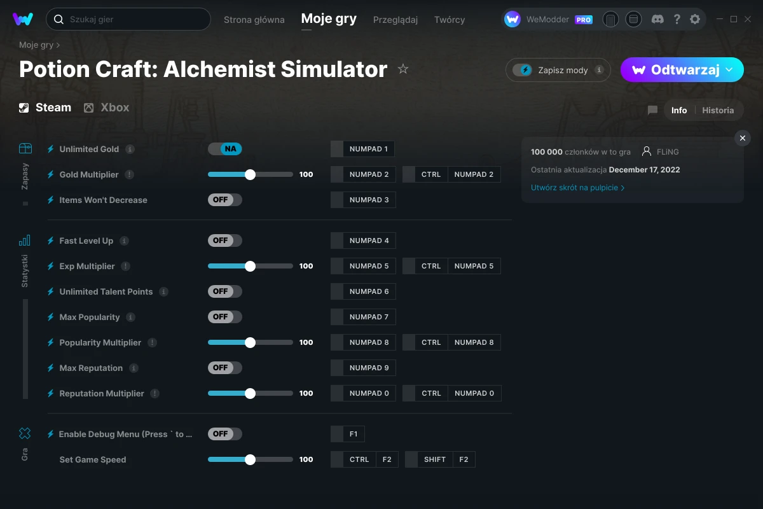Turn on Fast Level Up
The width and height of the screenshot is (763, 509).
pyautogui.click(x=225, y=241)
